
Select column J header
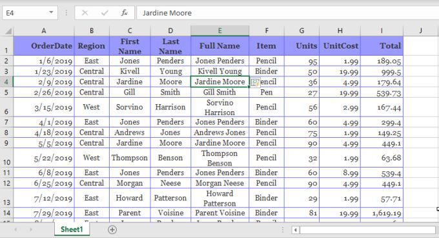421,30
